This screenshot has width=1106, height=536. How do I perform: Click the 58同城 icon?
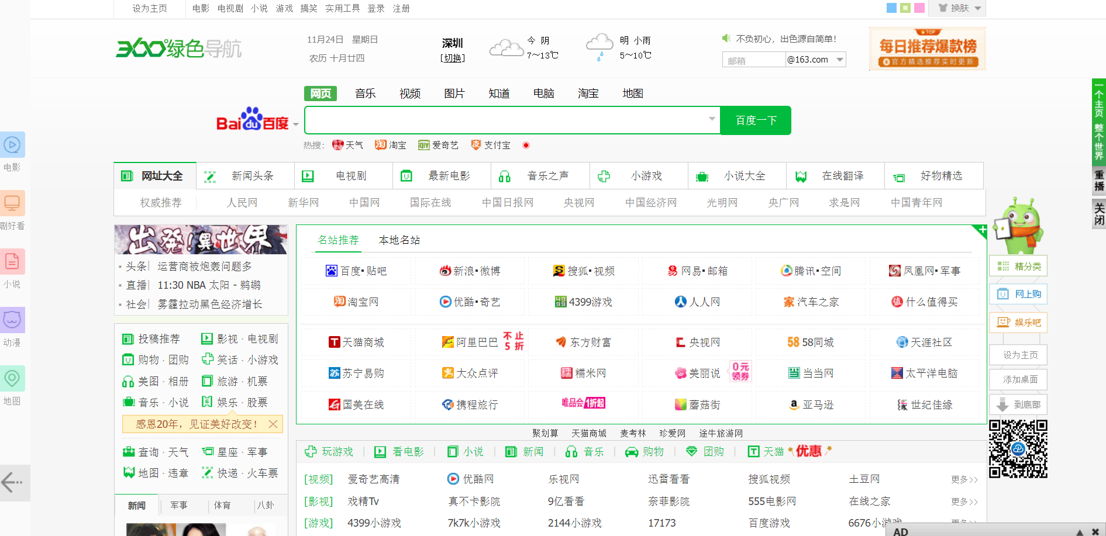pos(793,342)
